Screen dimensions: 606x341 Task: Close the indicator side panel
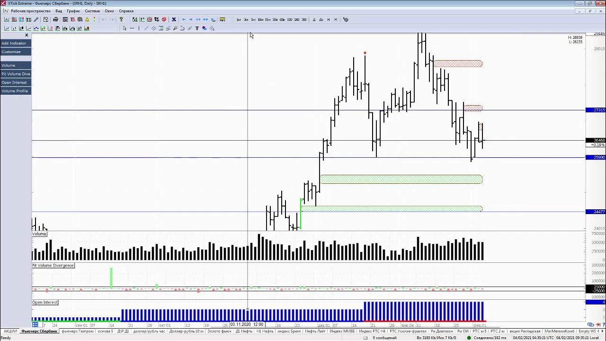pyautogui.click(x=27, y=35)
